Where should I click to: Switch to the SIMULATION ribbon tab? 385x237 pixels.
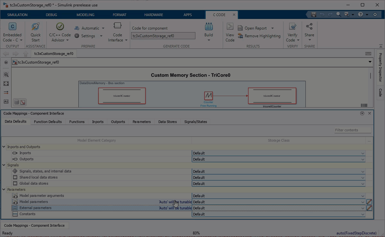(x=17, y=14)
